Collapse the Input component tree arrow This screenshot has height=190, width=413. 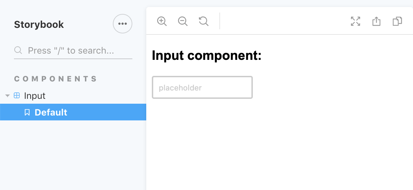pyautogui.click(x=7, y=96)
